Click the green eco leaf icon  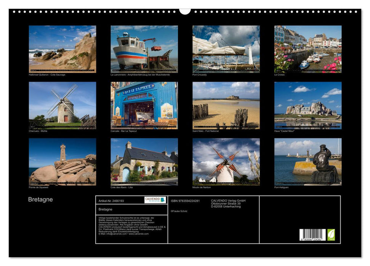click(x=331, y=235)
